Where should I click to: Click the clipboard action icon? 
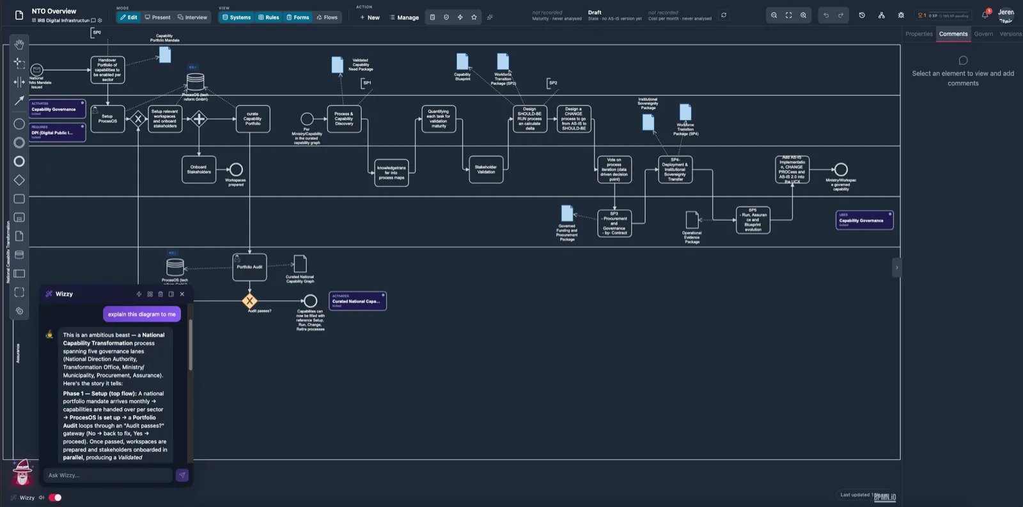pos(432,17)
